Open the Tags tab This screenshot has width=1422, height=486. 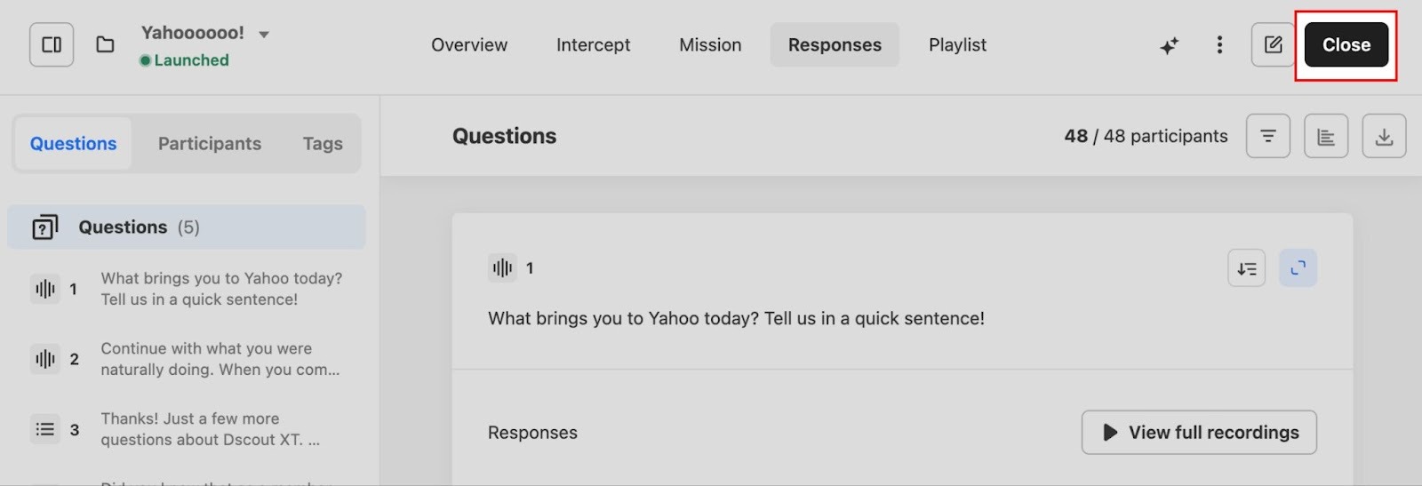click(323, 144)
